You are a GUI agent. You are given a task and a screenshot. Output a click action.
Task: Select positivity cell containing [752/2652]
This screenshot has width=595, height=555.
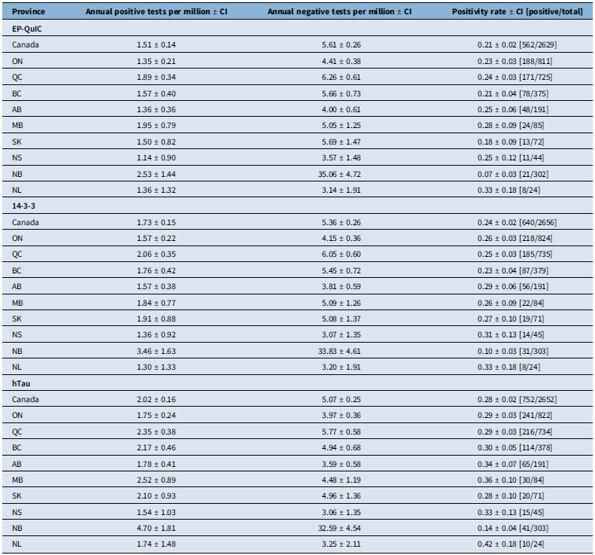pos(518,400)
